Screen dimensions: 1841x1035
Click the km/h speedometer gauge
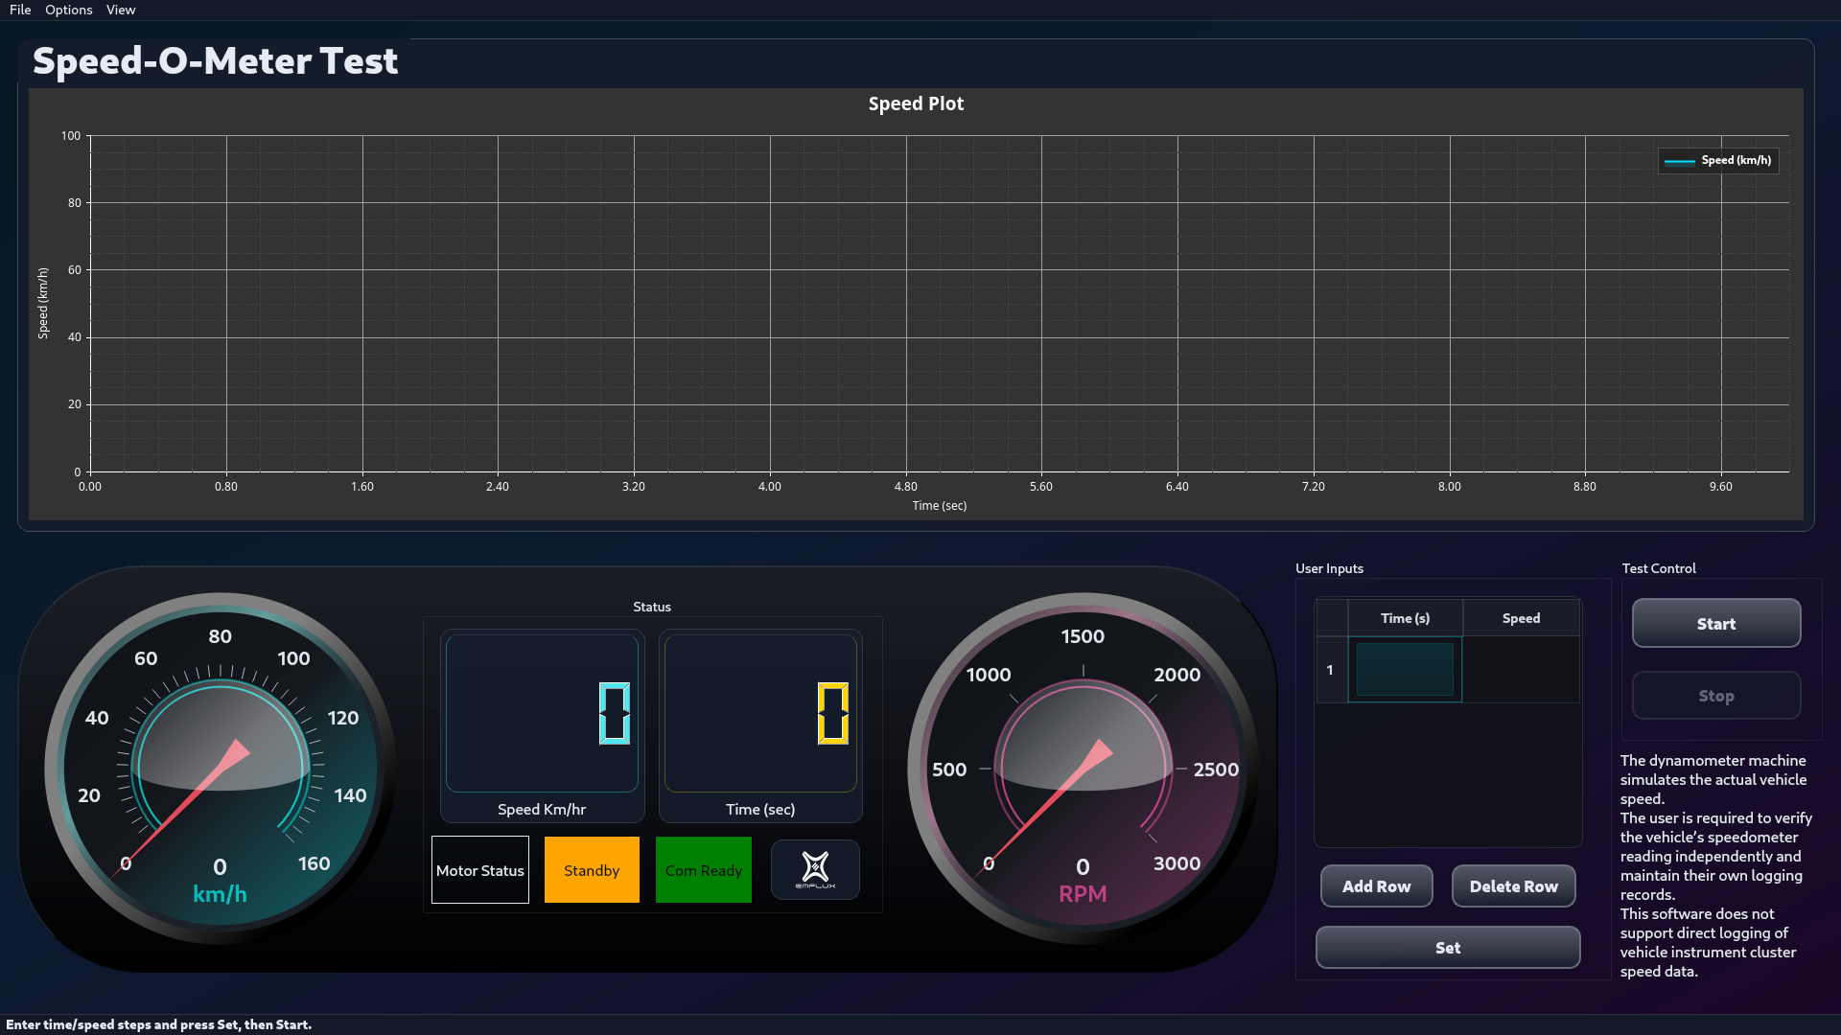click(220, 769)
